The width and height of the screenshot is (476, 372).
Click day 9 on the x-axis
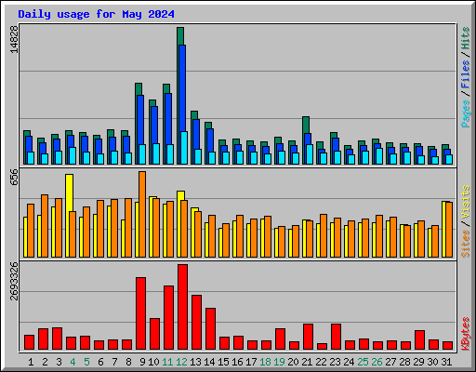click(x=142, y=362)
